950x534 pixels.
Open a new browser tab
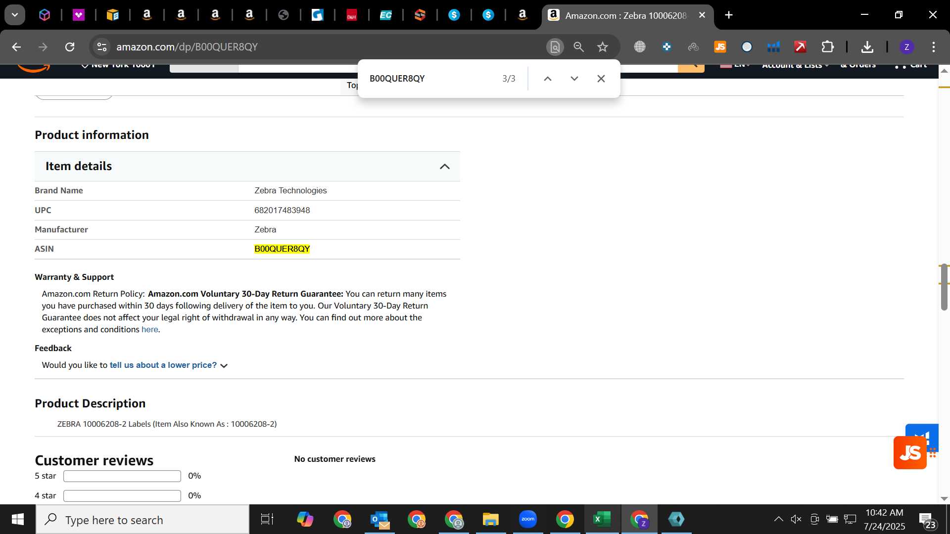click(x=729, y=15)
